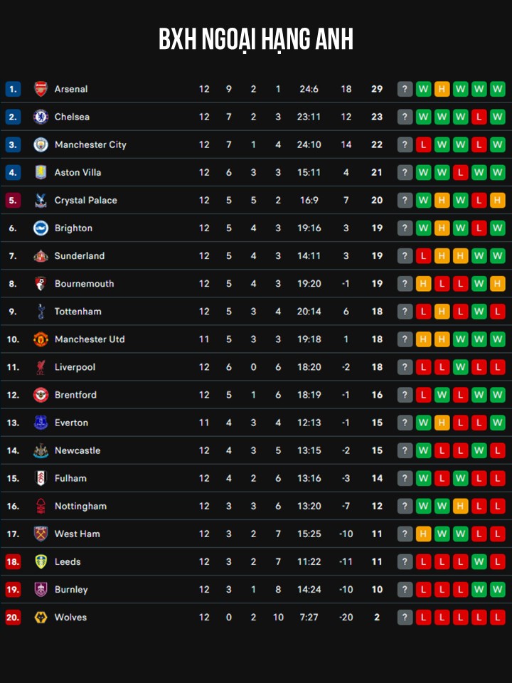Click the rank 1 position badge

point(13,89)
